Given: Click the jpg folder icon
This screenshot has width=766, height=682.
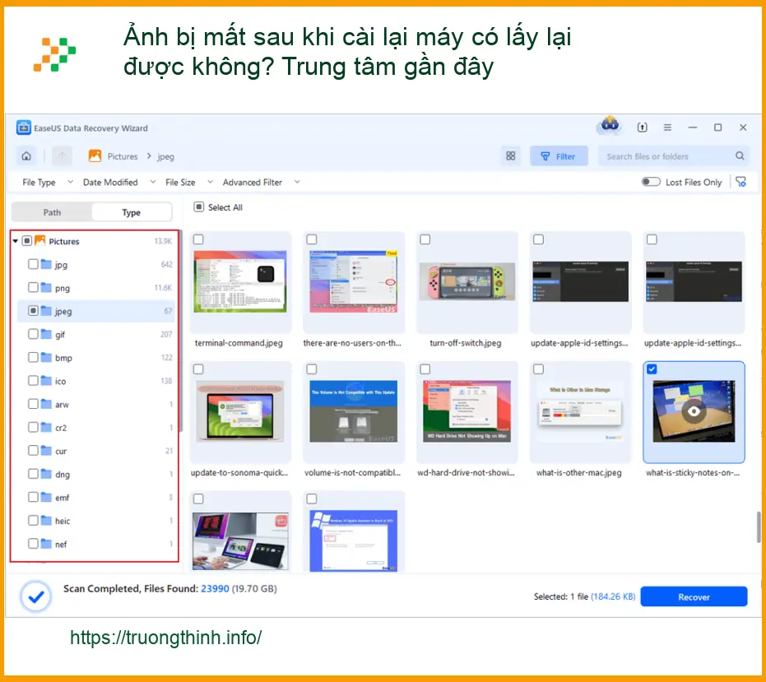Looking at the screenshot, I should tap(46, 264).
